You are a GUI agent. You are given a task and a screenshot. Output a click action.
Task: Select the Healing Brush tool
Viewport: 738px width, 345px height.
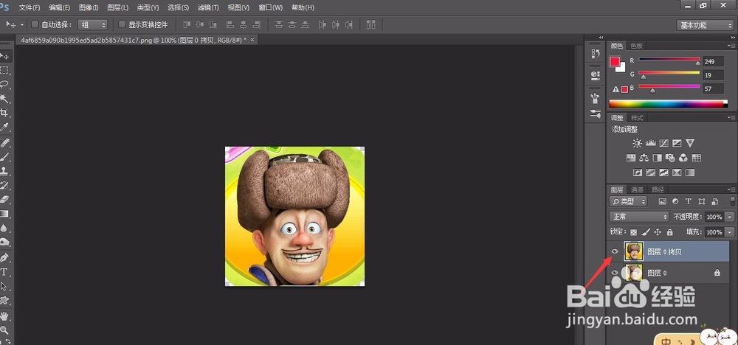pyautogui.click(x=4, y=142)
